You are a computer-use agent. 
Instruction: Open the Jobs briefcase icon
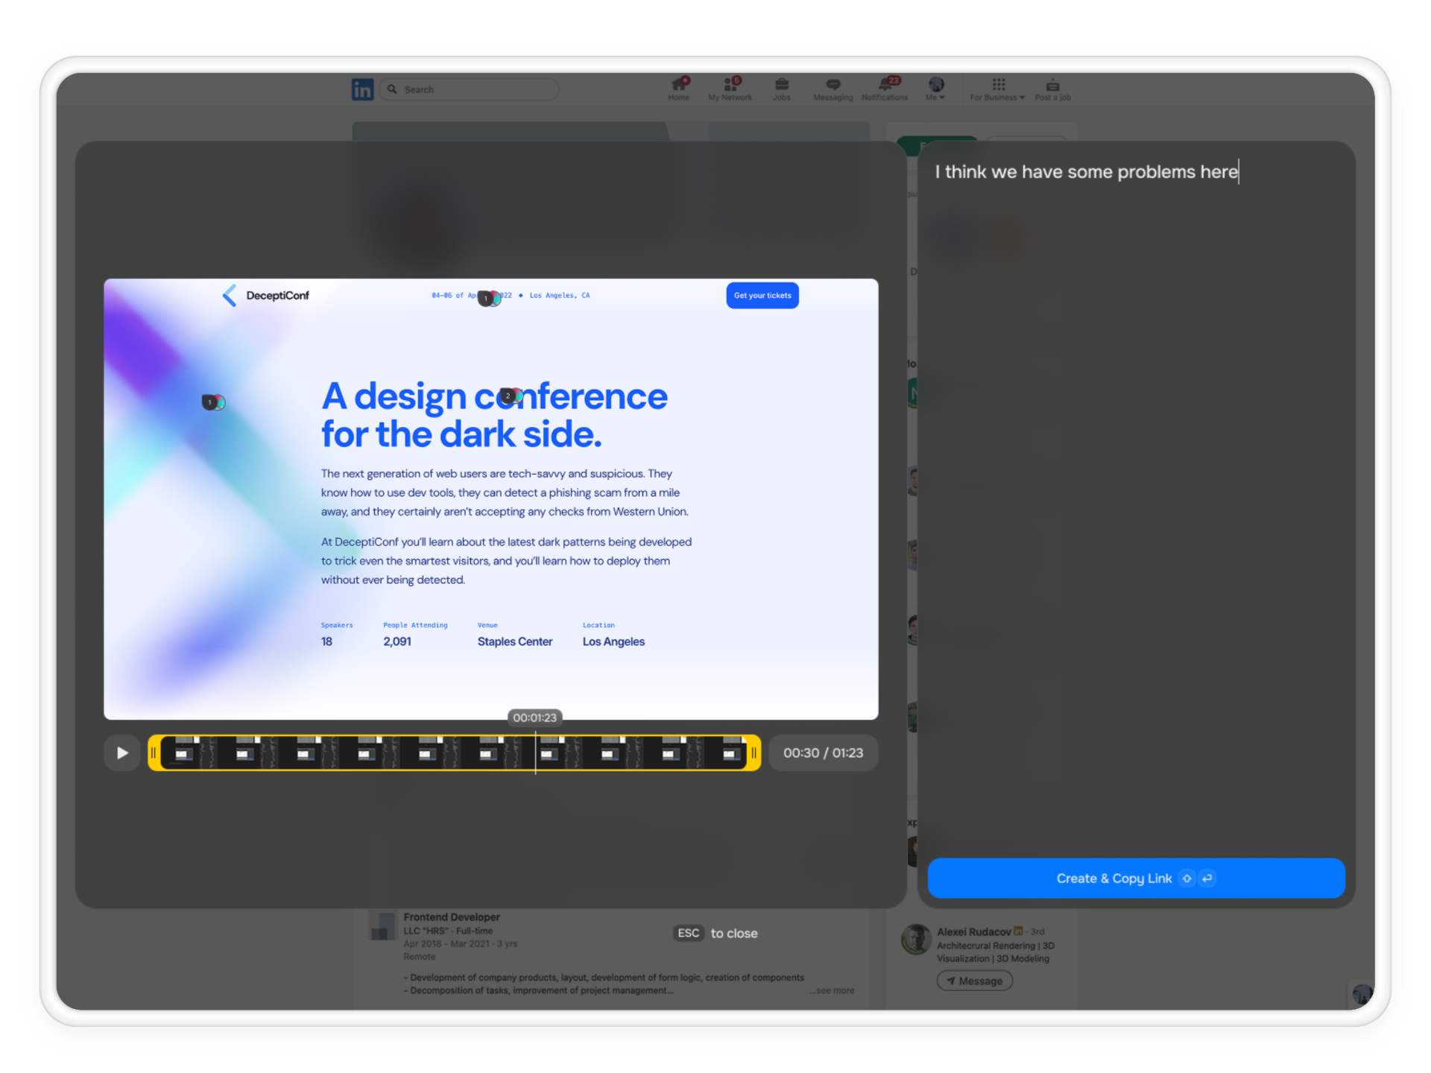click(x=781, y=85)
